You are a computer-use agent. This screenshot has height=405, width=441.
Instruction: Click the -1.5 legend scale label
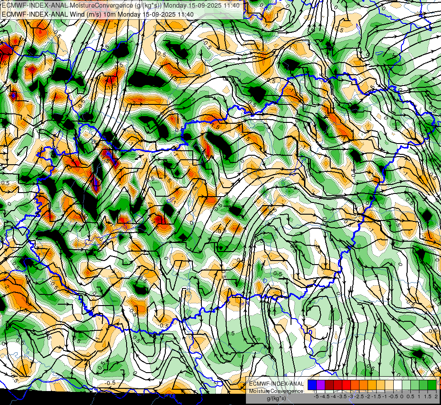click(376, 396)
